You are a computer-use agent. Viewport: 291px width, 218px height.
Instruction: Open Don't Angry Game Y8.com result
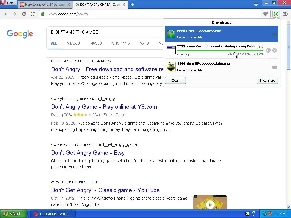click(104, 107)
